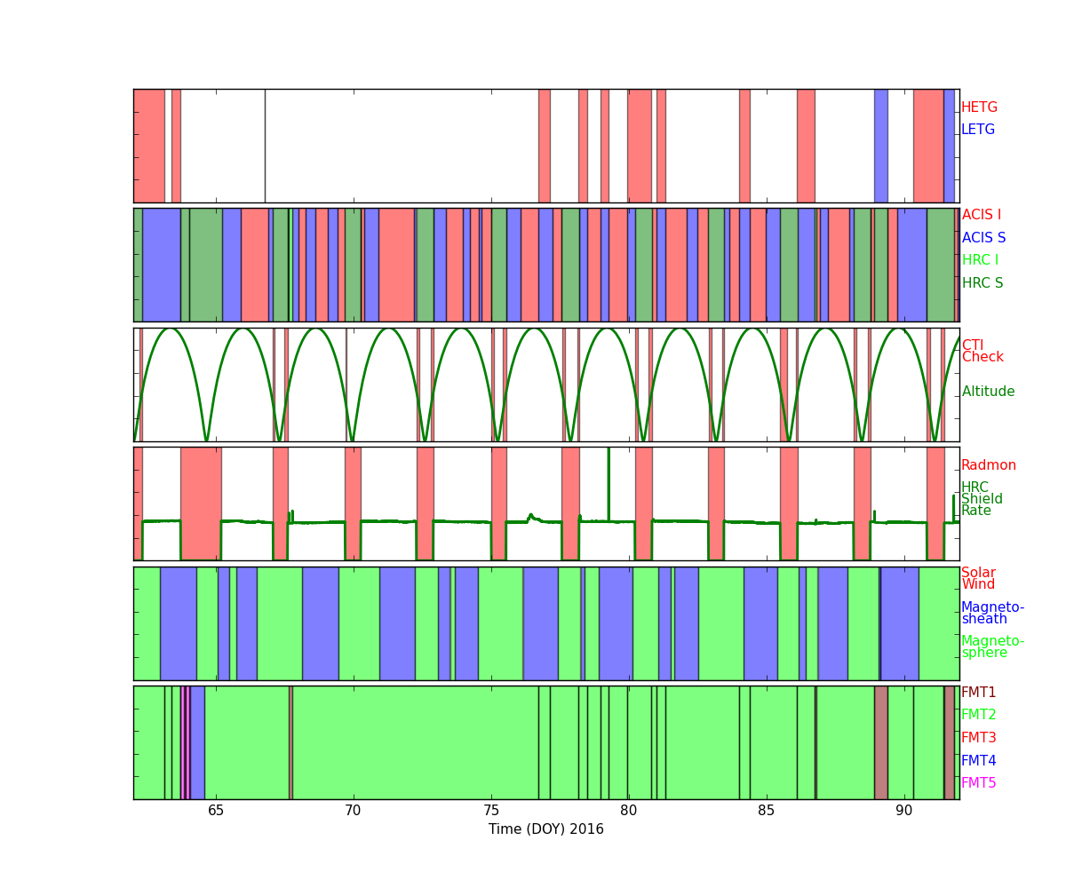Click the CTI Check label
The width and height of the screenshot is (1066, 888).
click(982, 352)
